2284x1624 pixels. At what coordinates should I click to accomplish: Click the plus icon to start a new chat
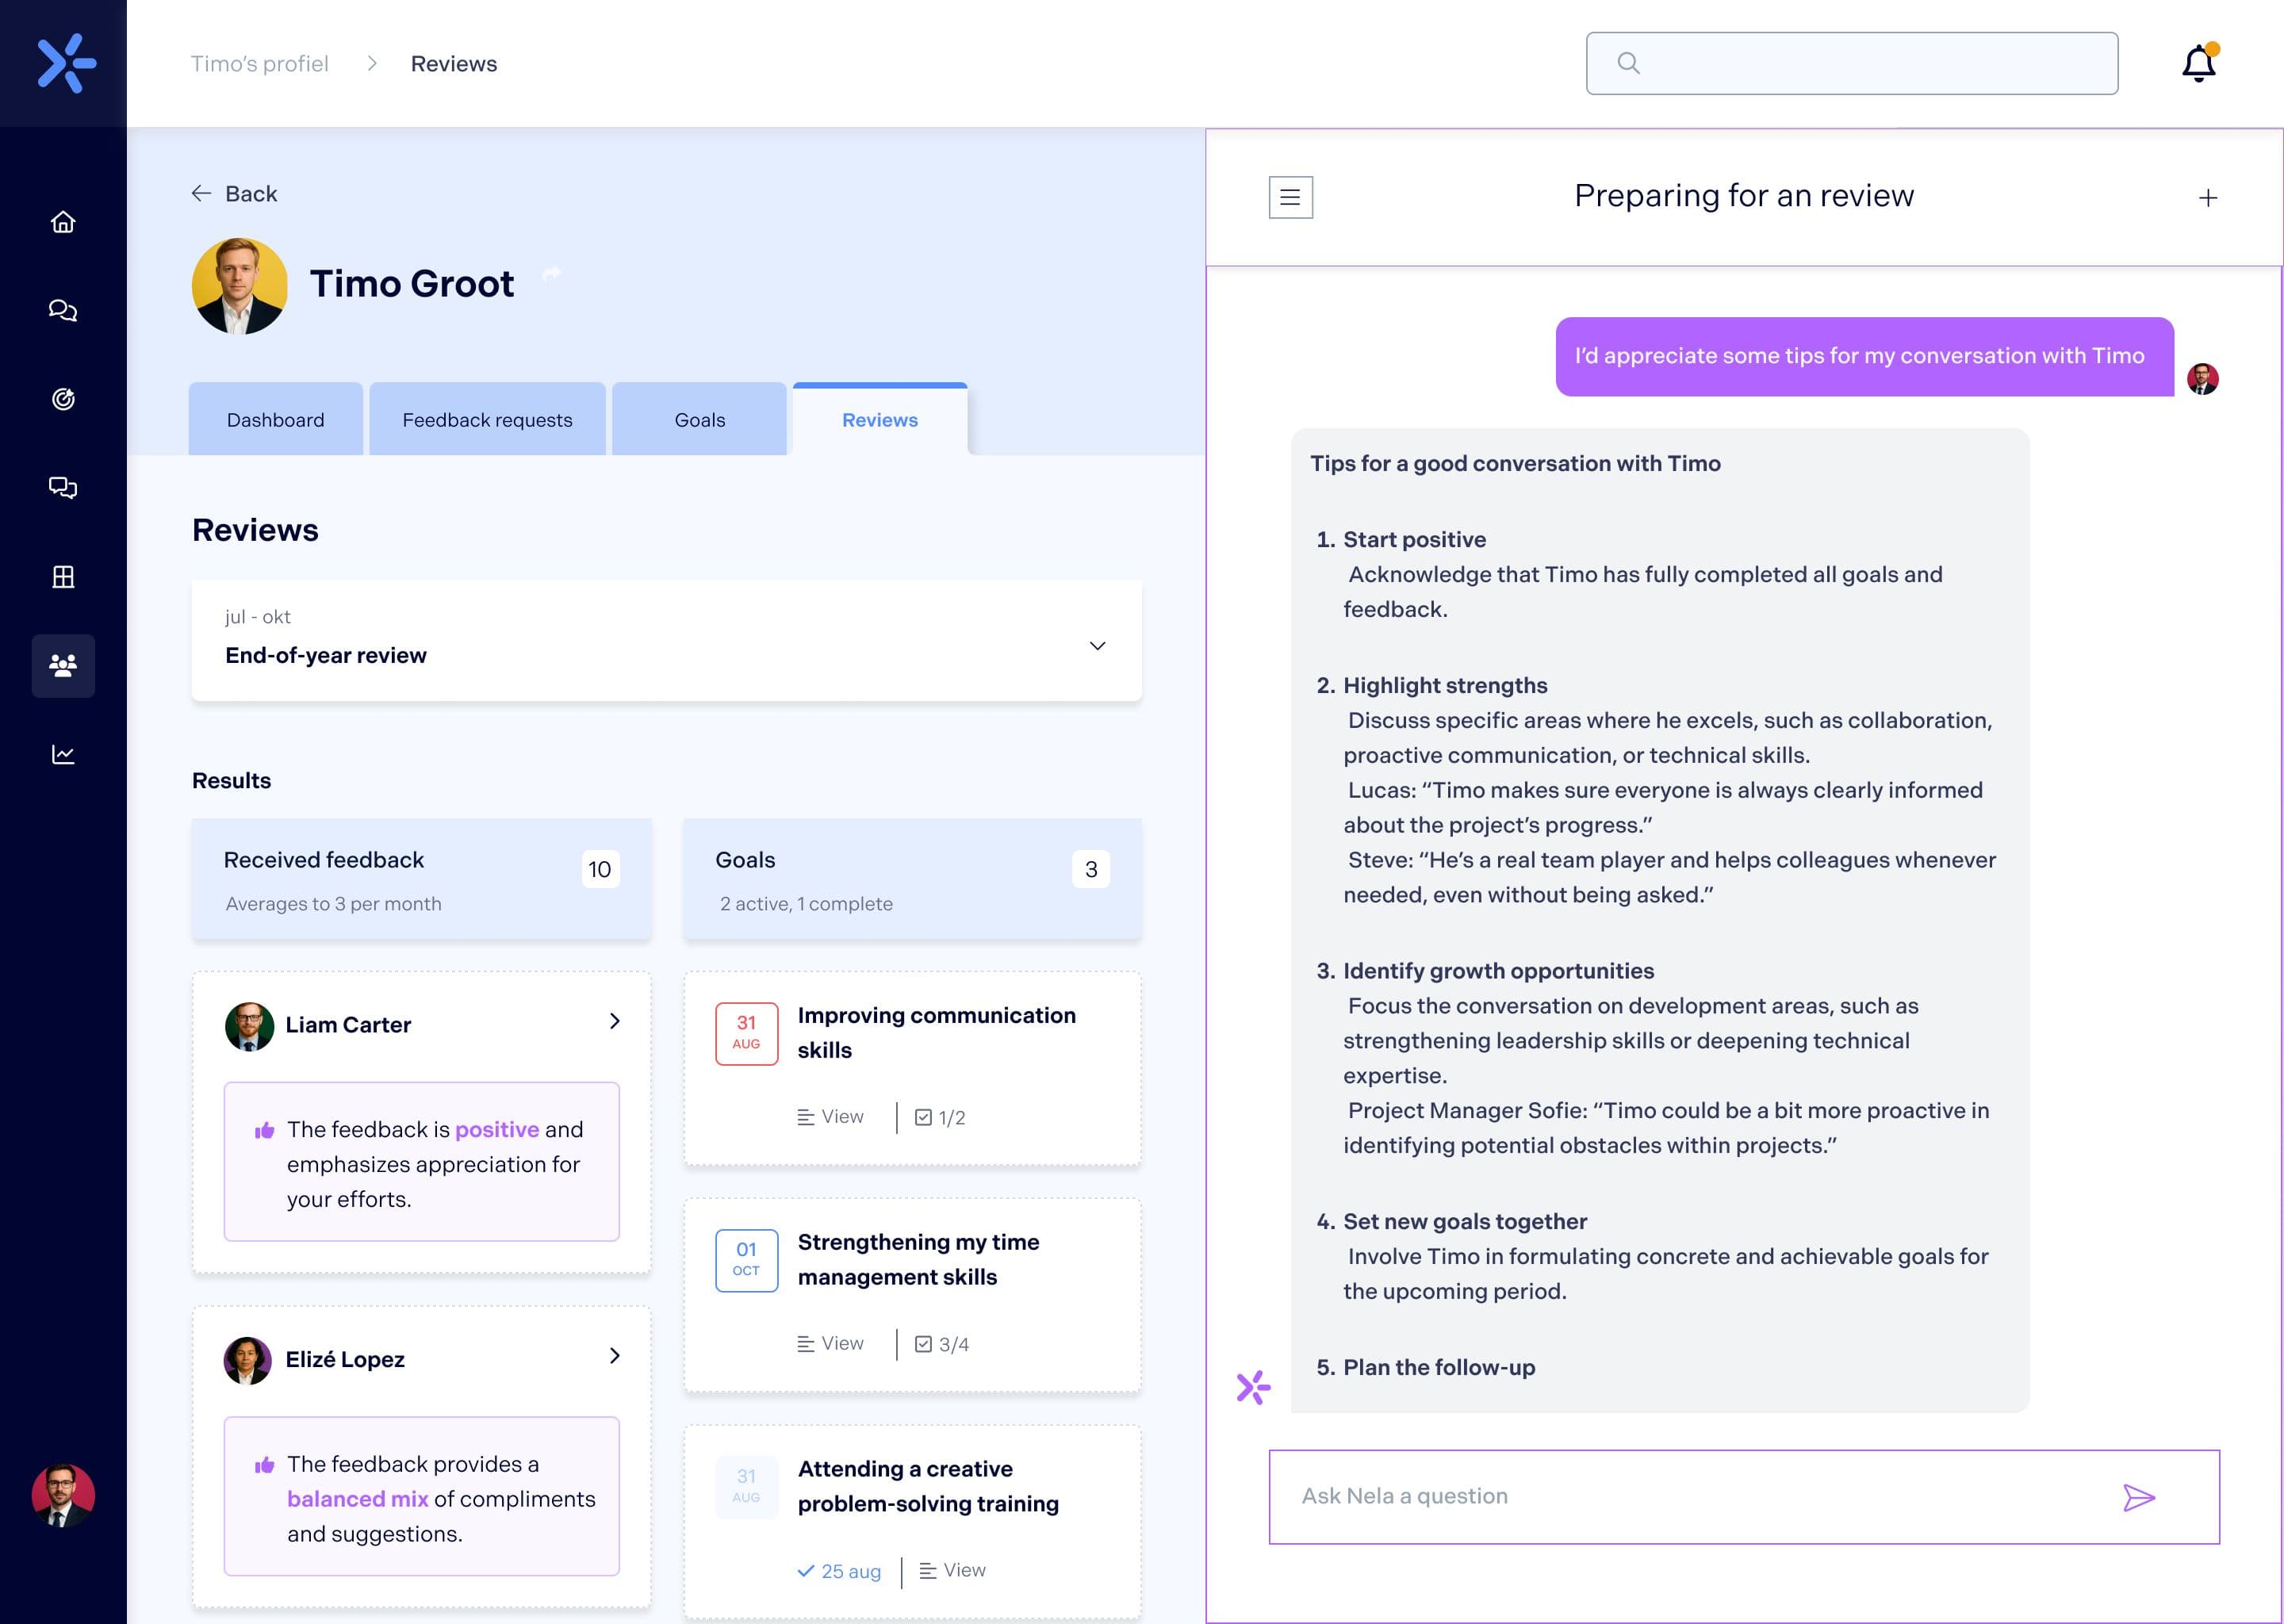(2208, 197)
